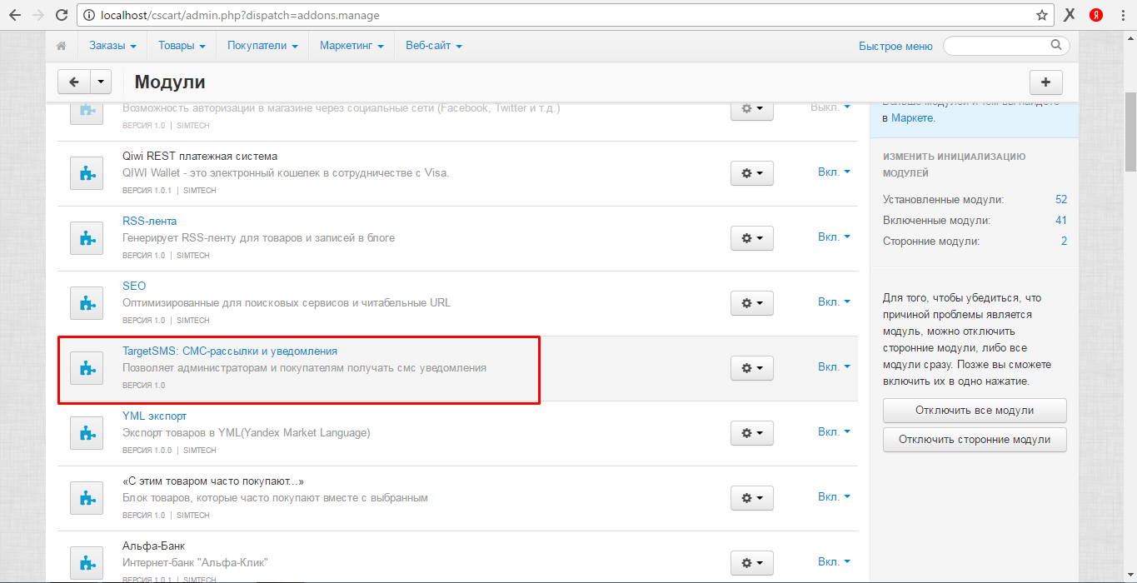The width and height of the screenshot is (1137, 583).
Task: Bookmark the page with the star icon
Action: pyautogui.click(x=1041, y=15)
